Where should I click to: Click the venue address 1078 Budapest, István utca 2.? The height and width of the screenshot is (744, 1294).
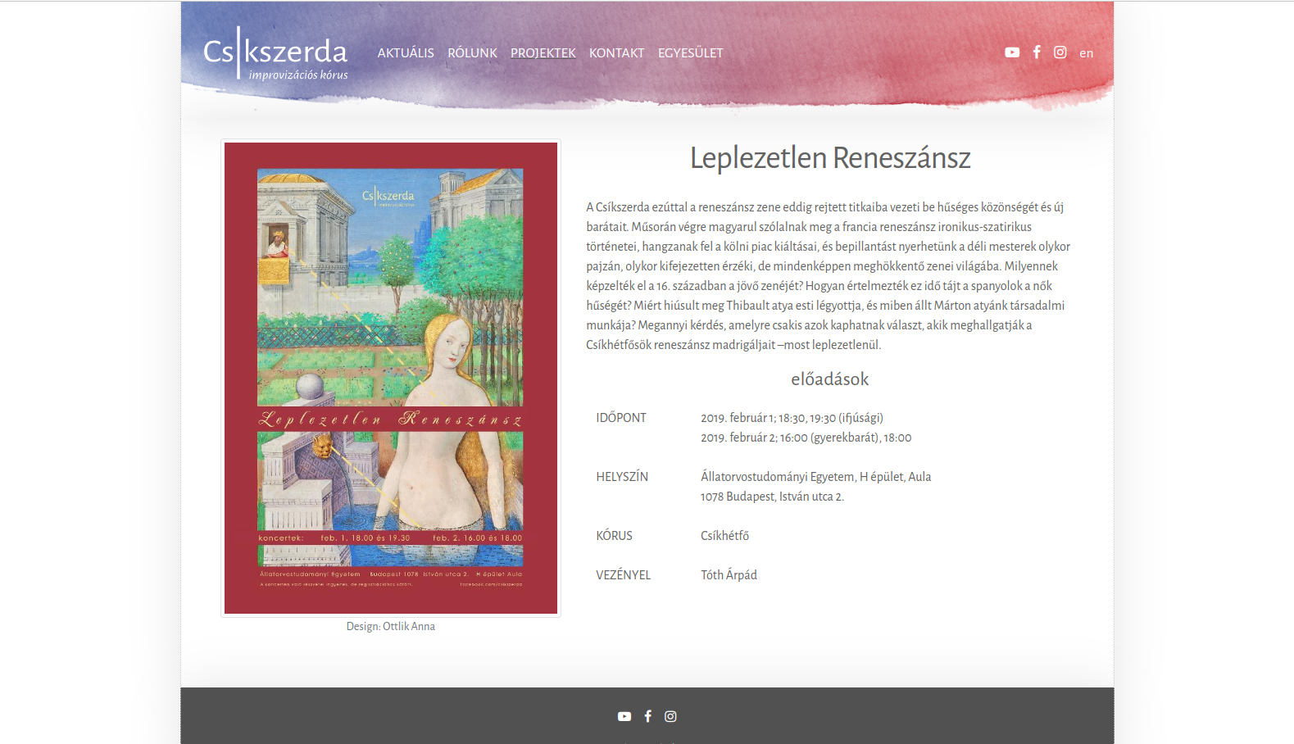pos(772,497)
